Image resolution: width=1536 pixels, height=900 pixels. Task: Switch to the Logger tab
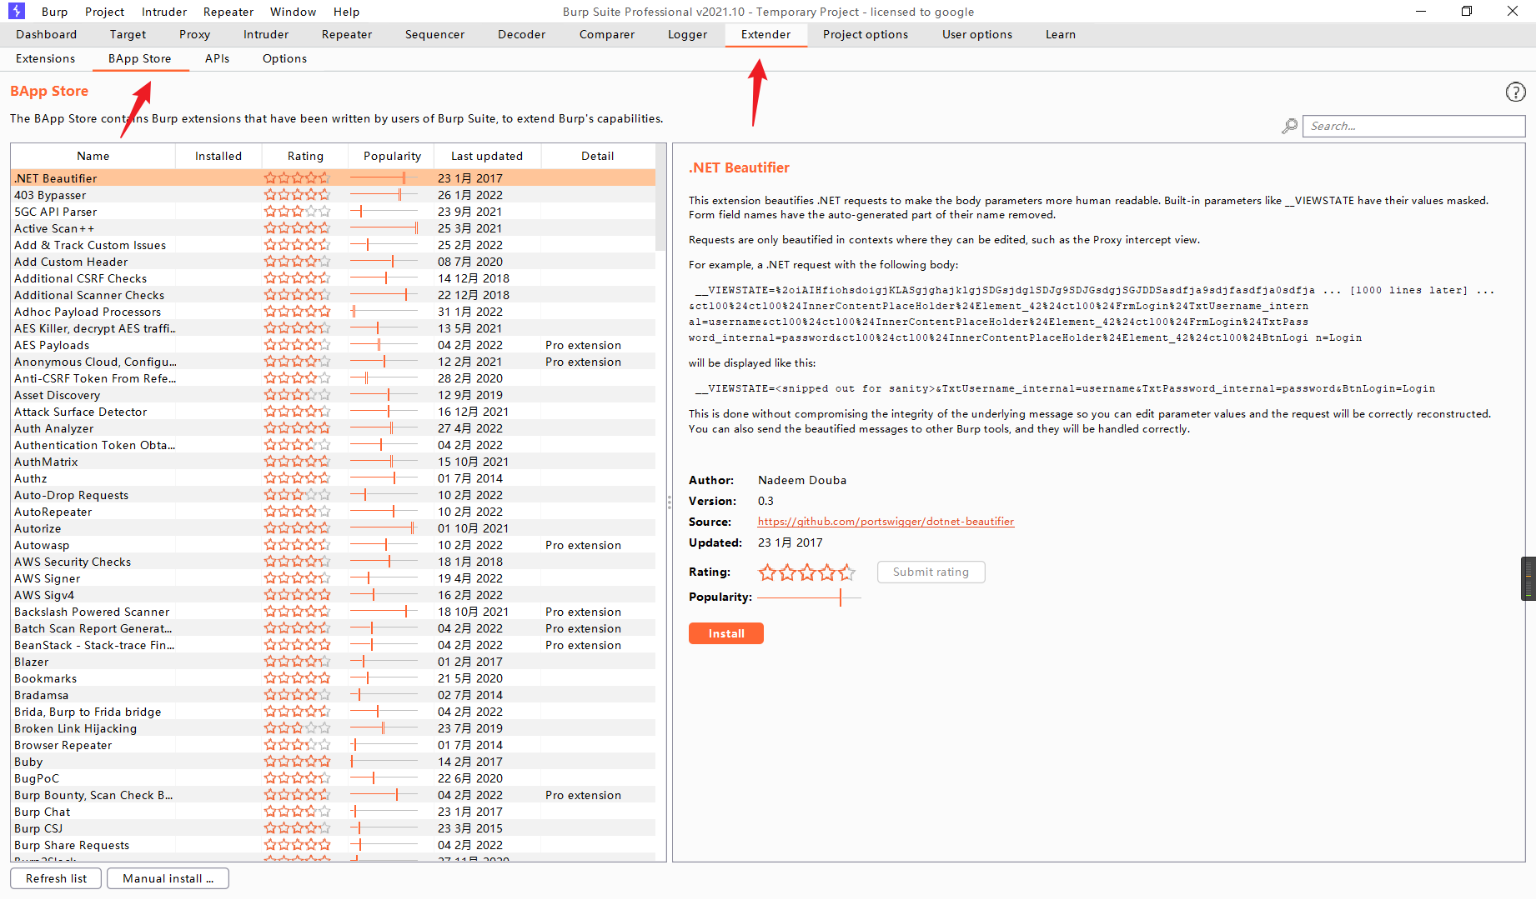tap(687, 34)
